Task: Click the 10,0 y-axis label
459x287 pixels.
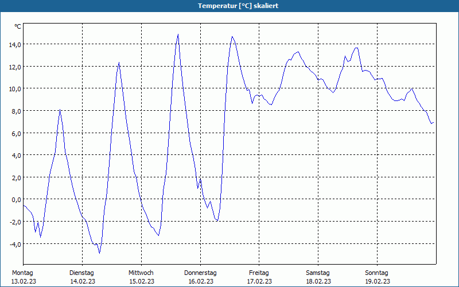Action: pyautogui.click(x=15, y=89)
